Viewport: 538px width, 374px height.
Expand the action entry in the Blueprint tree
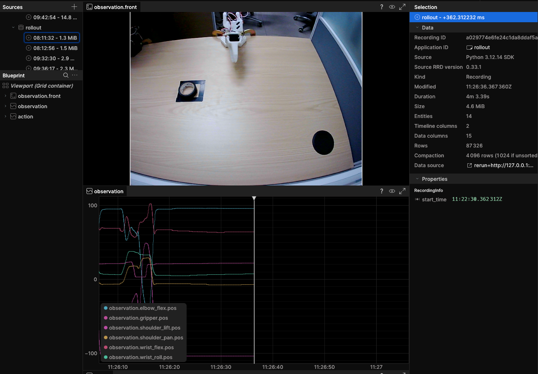tap(6, 116)
